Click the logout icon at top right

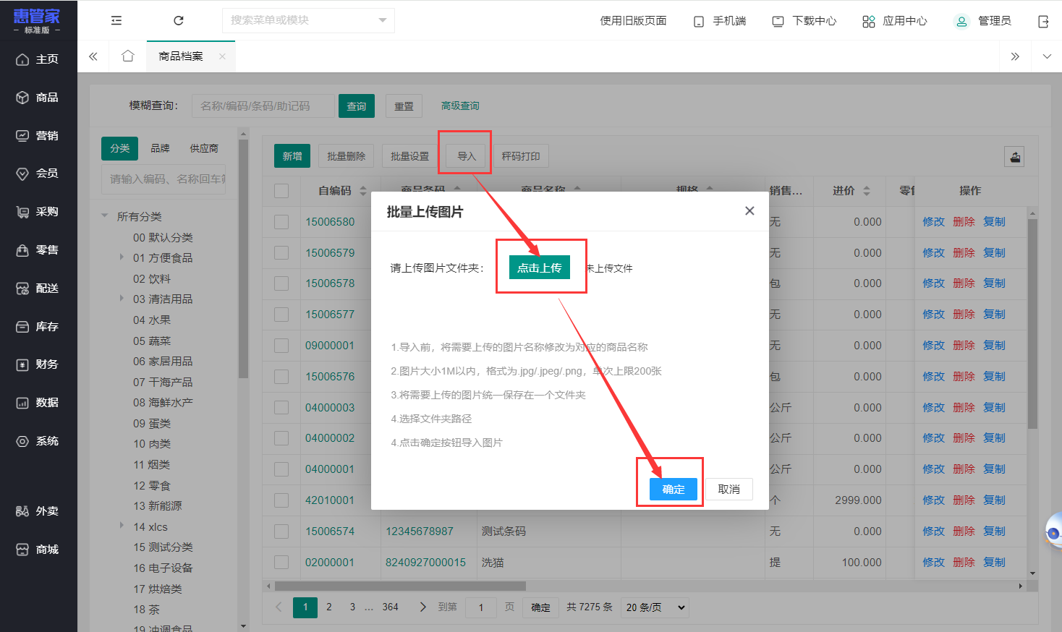1043,22
